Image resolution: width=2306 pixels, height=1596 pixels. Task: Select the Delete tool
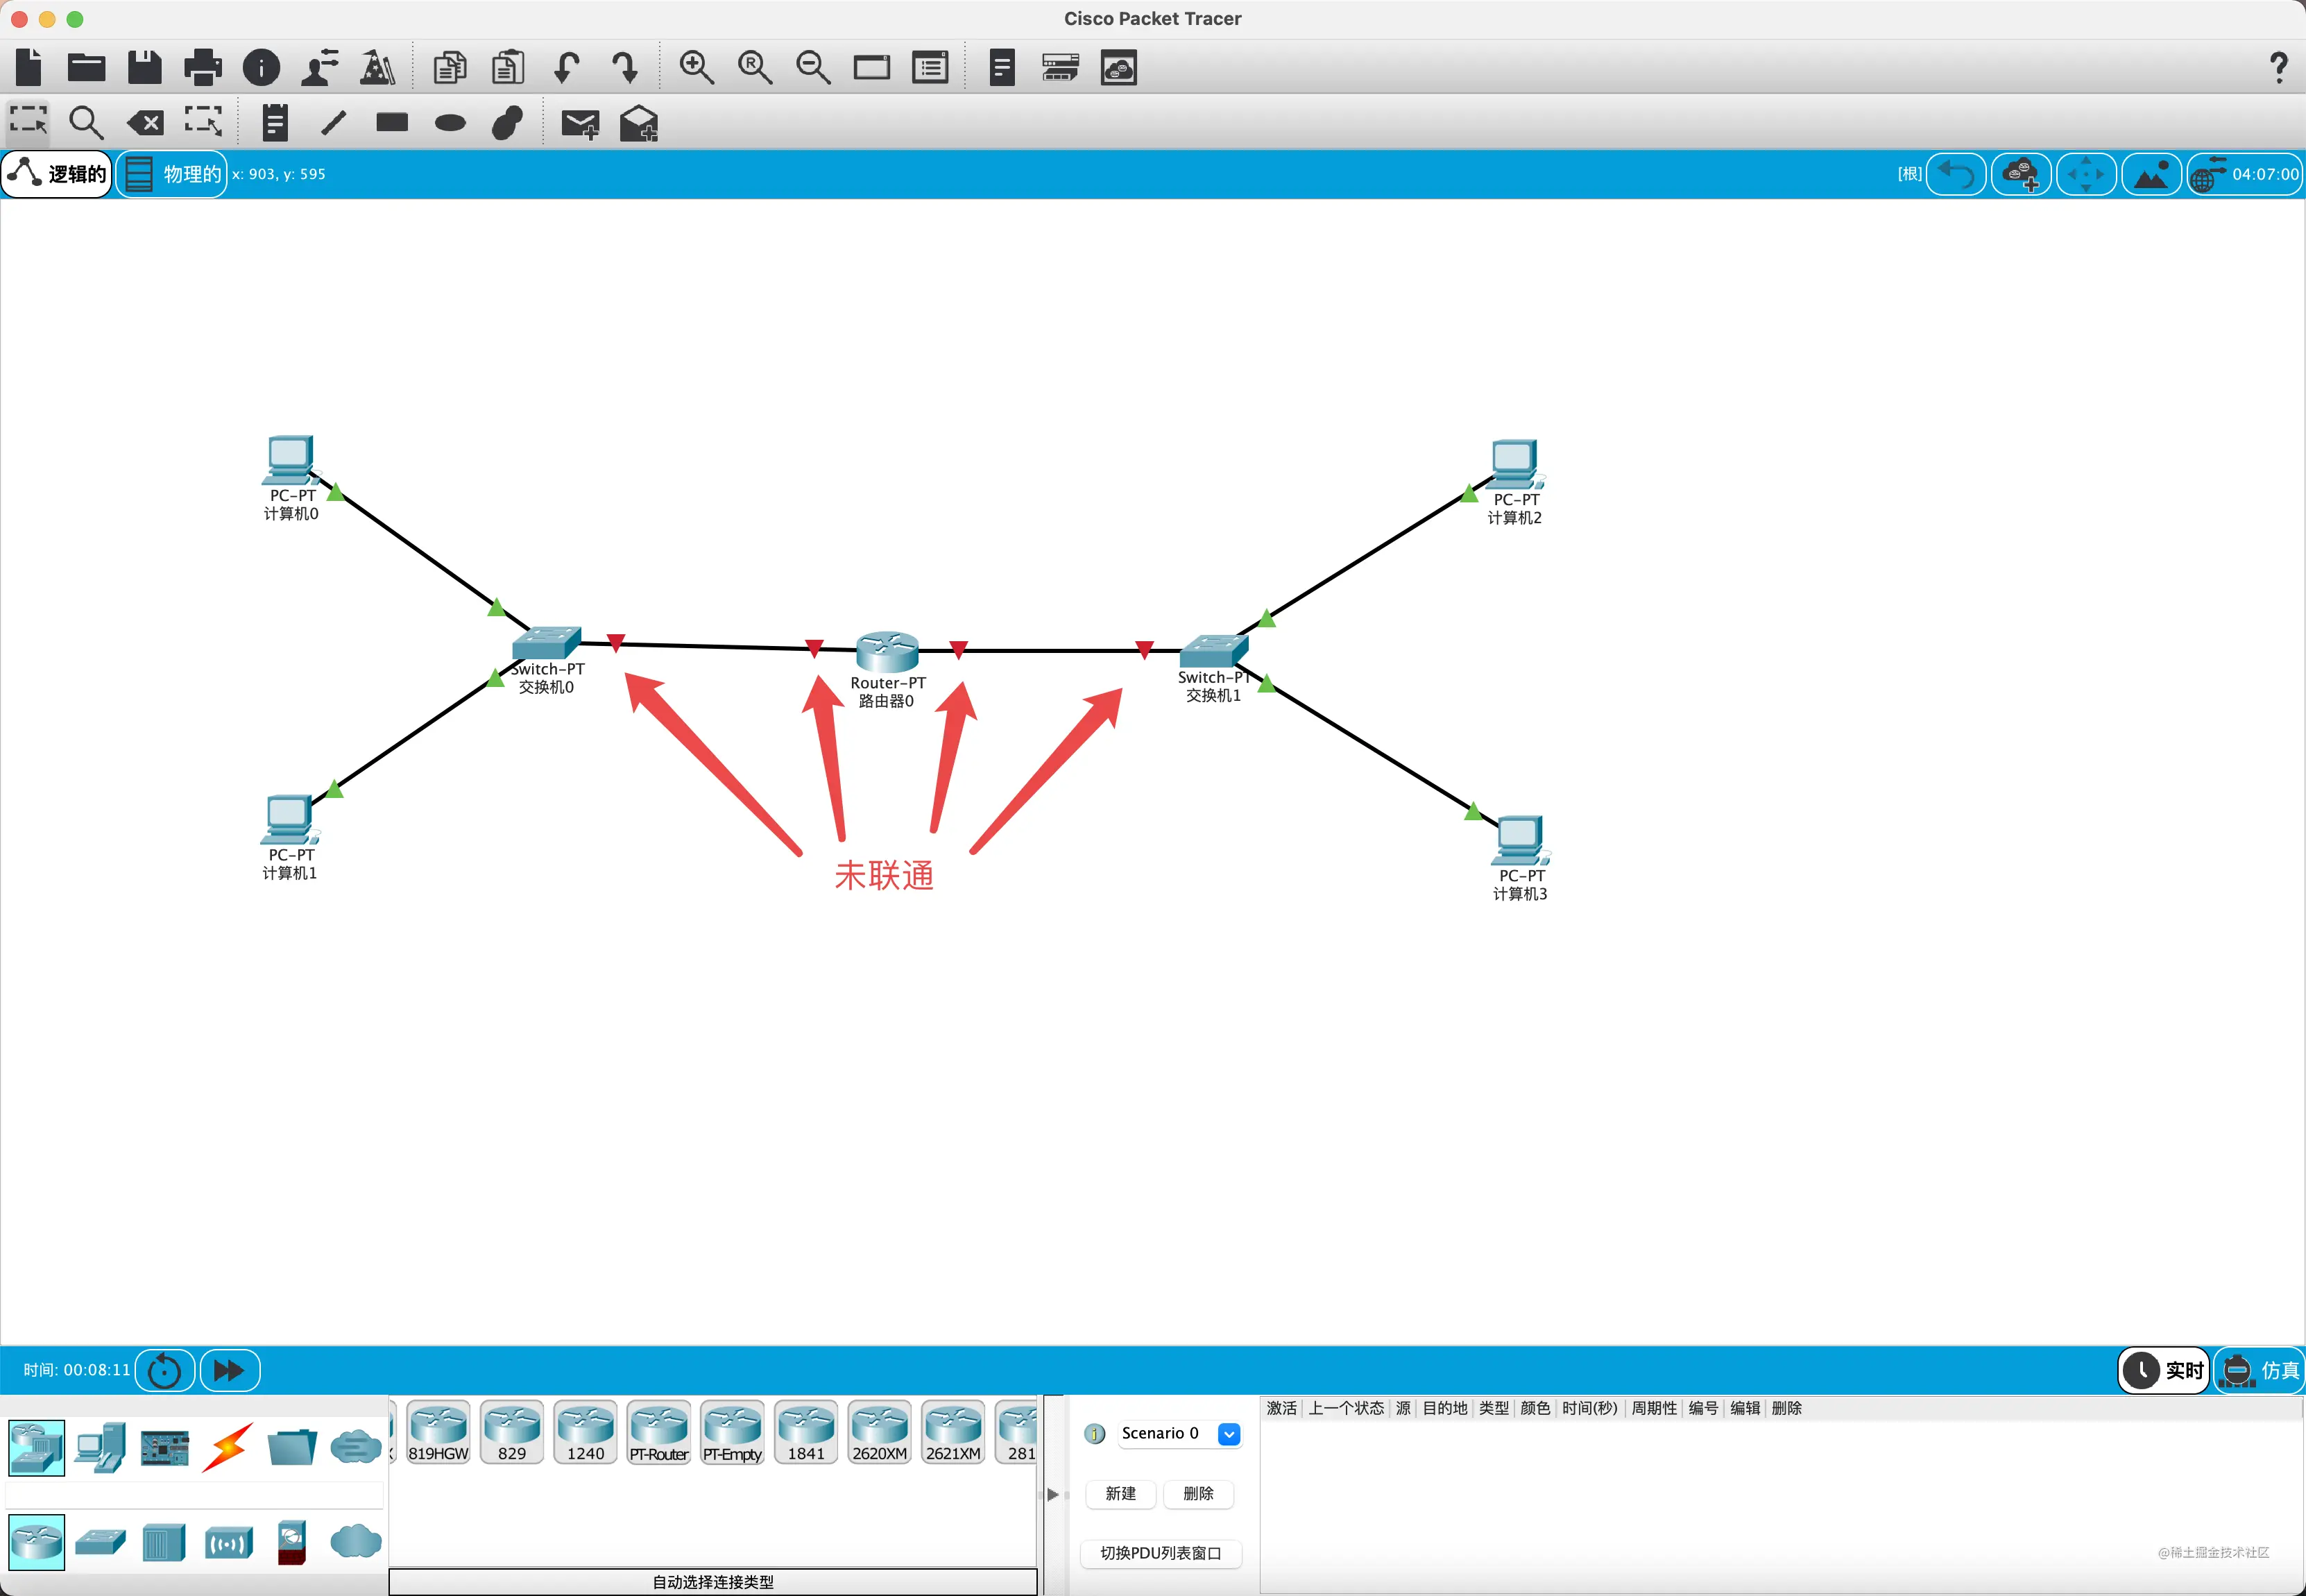145,123
